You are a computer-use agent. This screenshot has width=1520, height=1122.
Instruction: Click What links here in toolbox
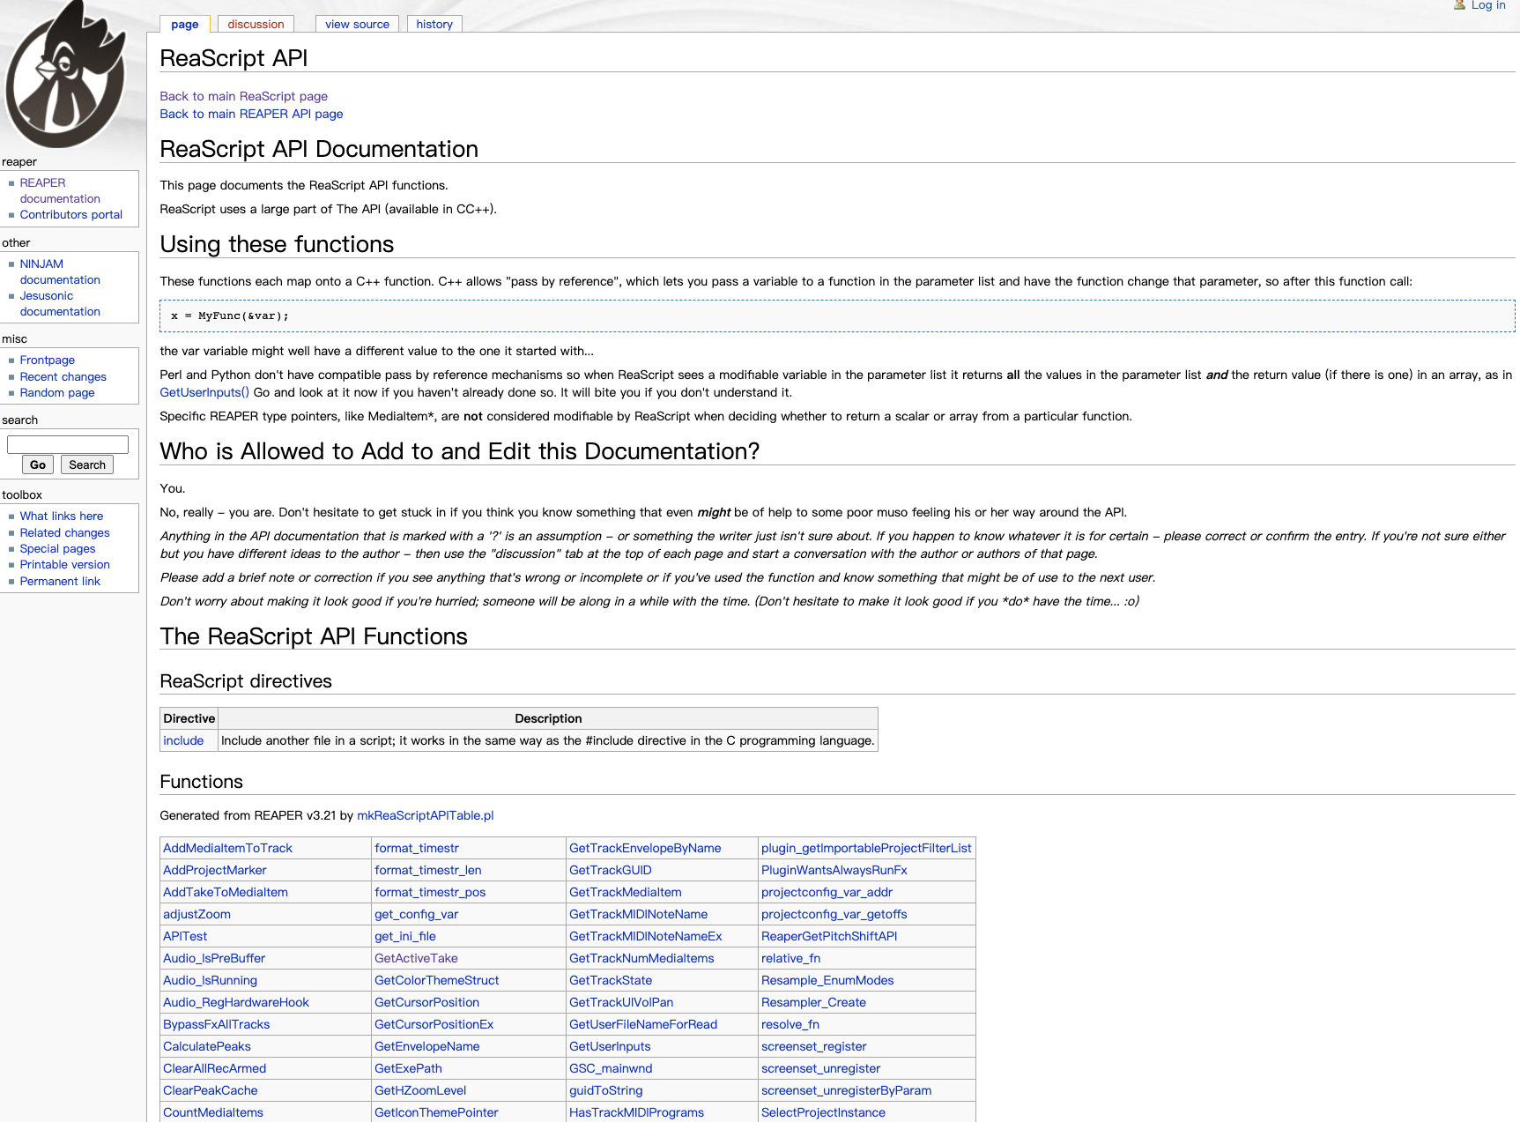tap(62, 516)
